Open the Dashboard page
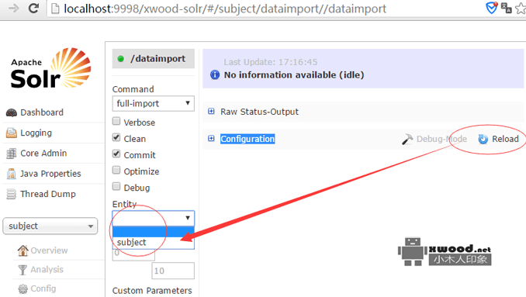Screen dimensions: 526x297 click(42, 112)
